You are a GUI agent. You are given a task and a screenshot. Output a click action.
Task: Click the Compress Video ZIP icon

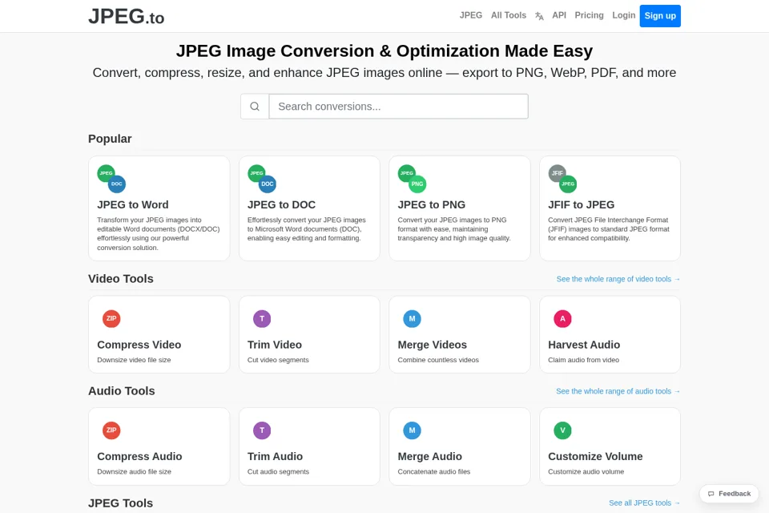(111, 318)
